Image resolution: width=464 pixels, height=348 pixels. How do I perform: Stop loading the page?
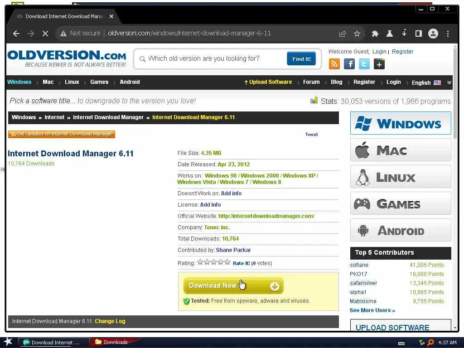45,34
